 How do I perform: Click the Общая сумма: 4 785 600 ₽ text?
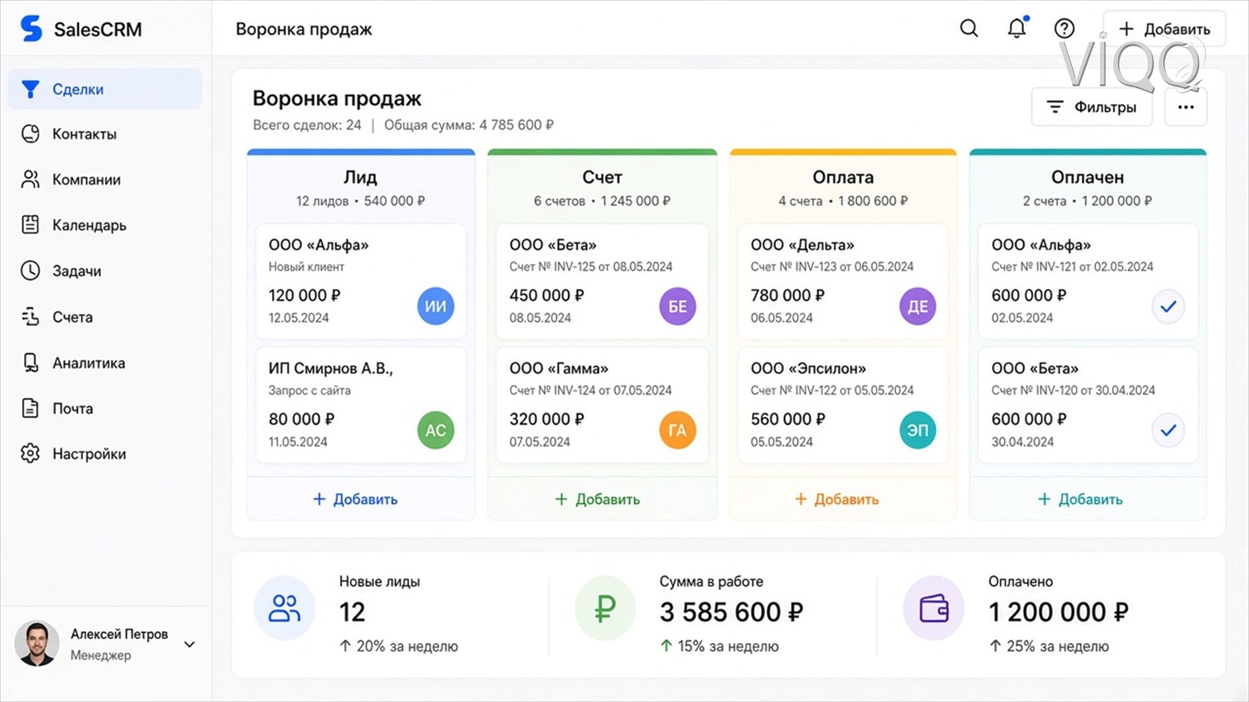(x=469, y=125)
